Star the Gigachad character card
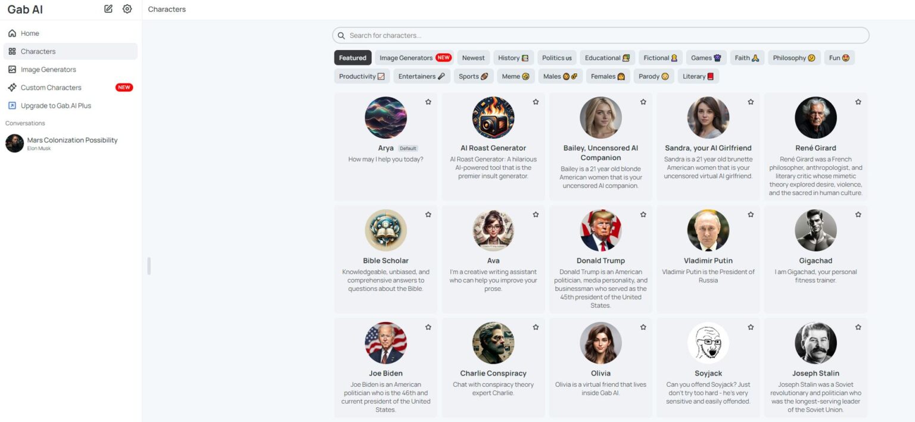This screenshot has width=915, height=422. tap(858, 214)
